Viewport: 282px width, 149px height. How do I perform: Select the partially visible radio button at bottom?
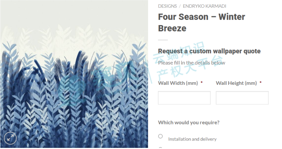161,148
